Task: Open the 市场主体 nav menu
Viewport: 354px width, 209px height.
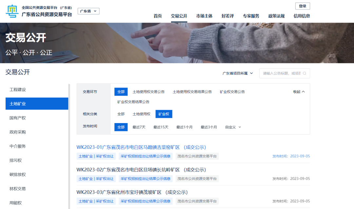Action: (x=204, y=16)
